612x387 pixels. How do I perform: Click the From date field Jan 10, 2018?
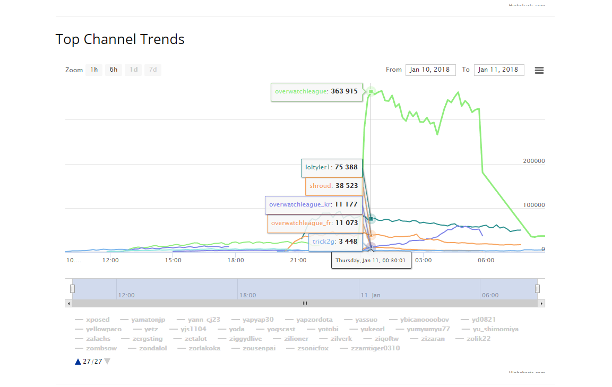click(x=430, y=70)
